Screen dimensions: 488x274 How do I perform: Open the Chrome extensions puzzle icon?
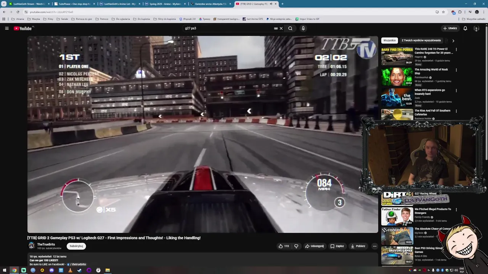click(x=460, y=12)
